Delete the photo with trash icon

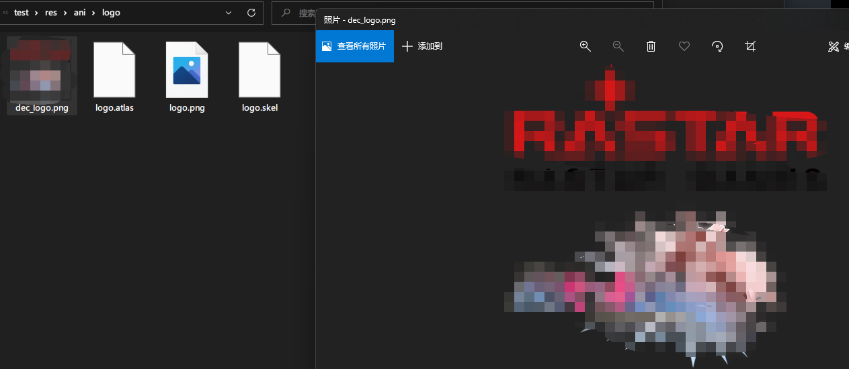point(651,46)
